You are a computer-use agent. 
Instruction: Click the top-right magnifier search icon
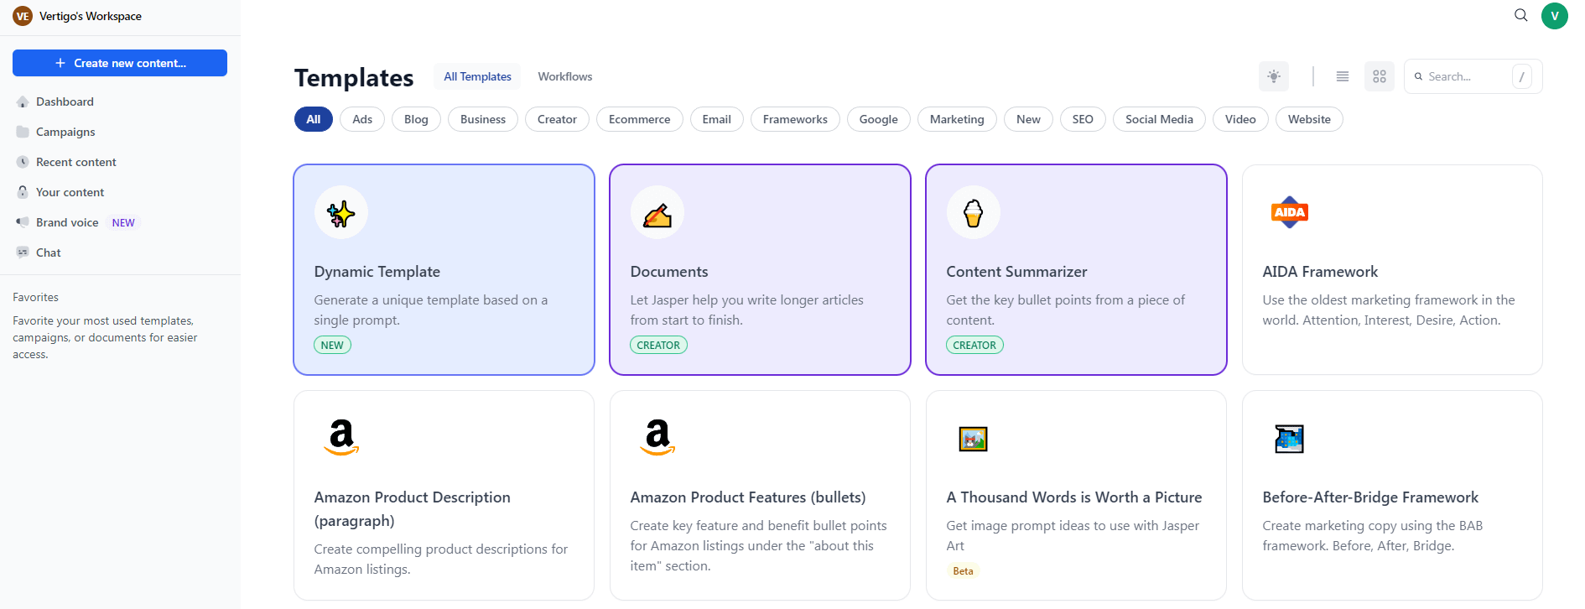pos(1520,15)
